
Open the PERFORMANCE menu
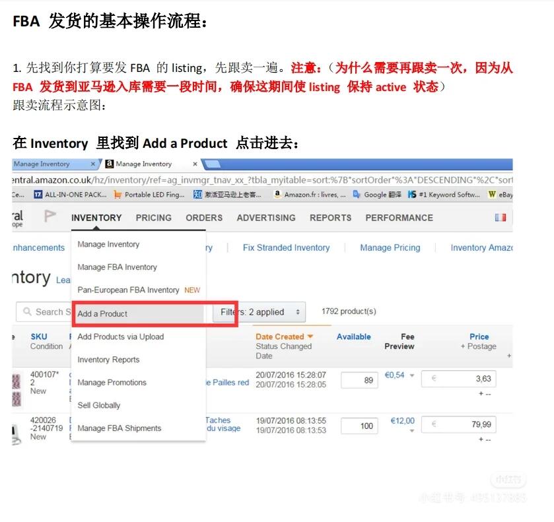coord(399,218)
